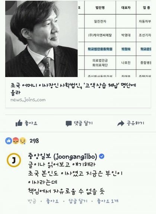156x214 pixels.
Task: View the comment's 좋아요 1개 count
Action: [x=108, y=201]
